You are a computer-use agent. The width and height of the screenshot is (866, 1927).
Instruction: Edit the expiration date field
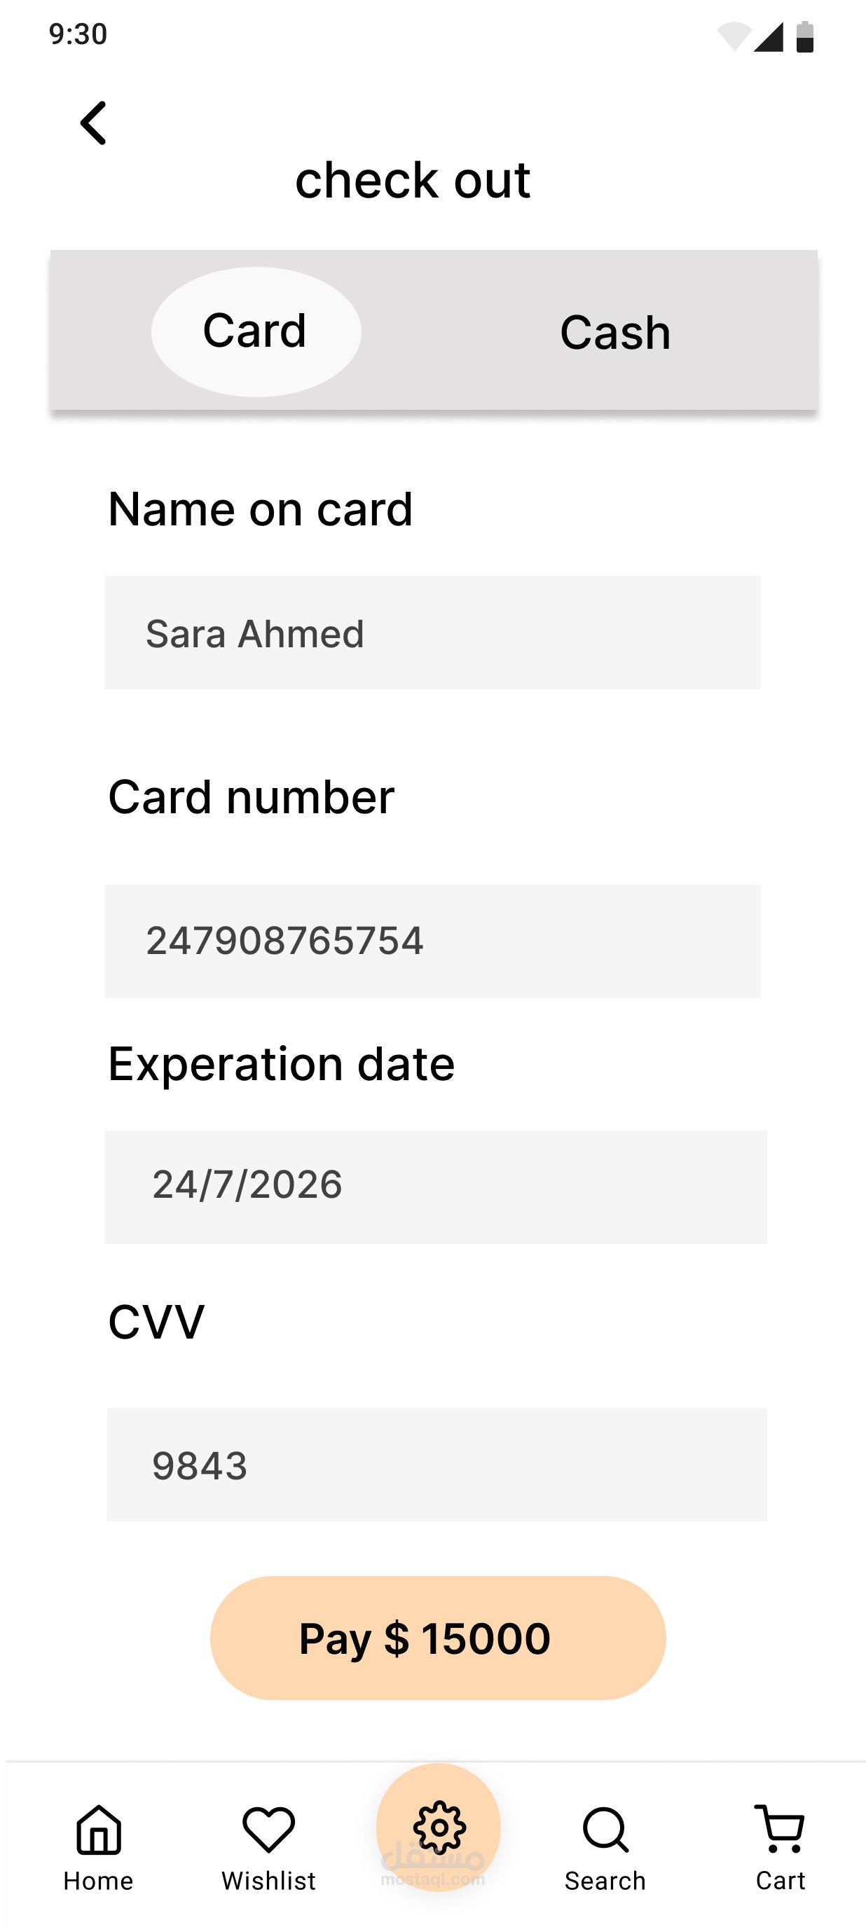[x=436, y=1187]
